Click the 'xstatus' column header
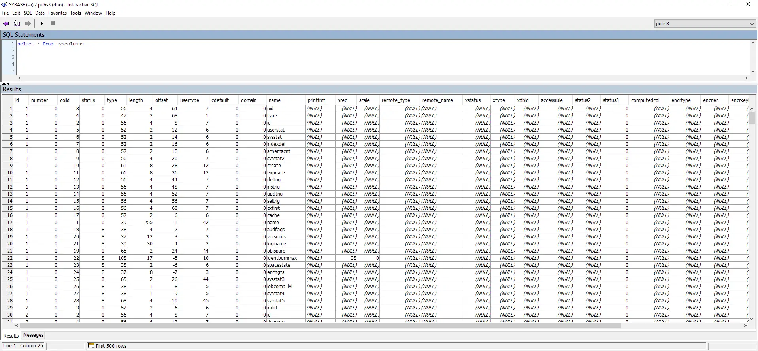758x351 pixels. [x=477, y=100]
